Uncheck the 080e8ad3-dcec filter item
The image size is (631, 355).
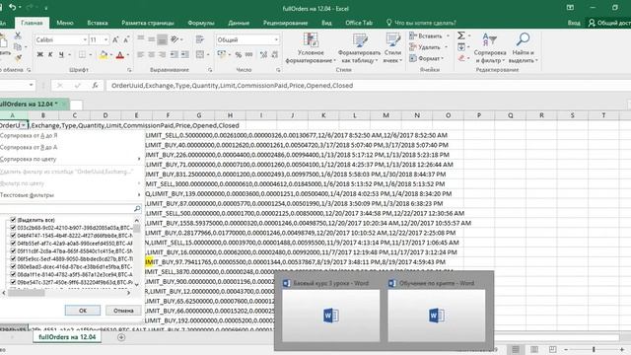(13, 266)
